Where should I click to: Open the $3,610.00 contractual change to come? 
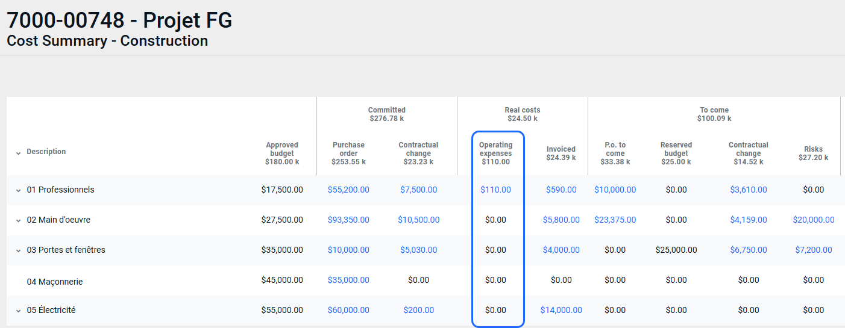click(x=749, y=190)
